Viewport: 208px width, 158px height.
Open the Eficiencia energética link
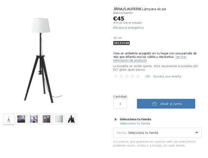pos(128,28)
